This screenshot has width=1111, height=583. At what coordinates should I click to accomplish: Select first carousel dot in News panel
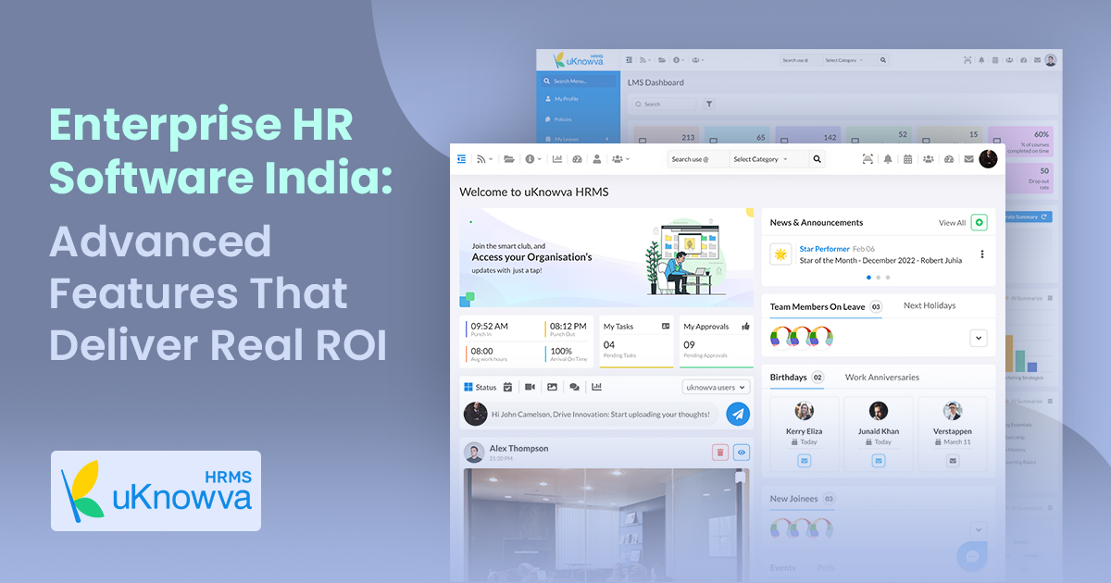pos(868,278)
